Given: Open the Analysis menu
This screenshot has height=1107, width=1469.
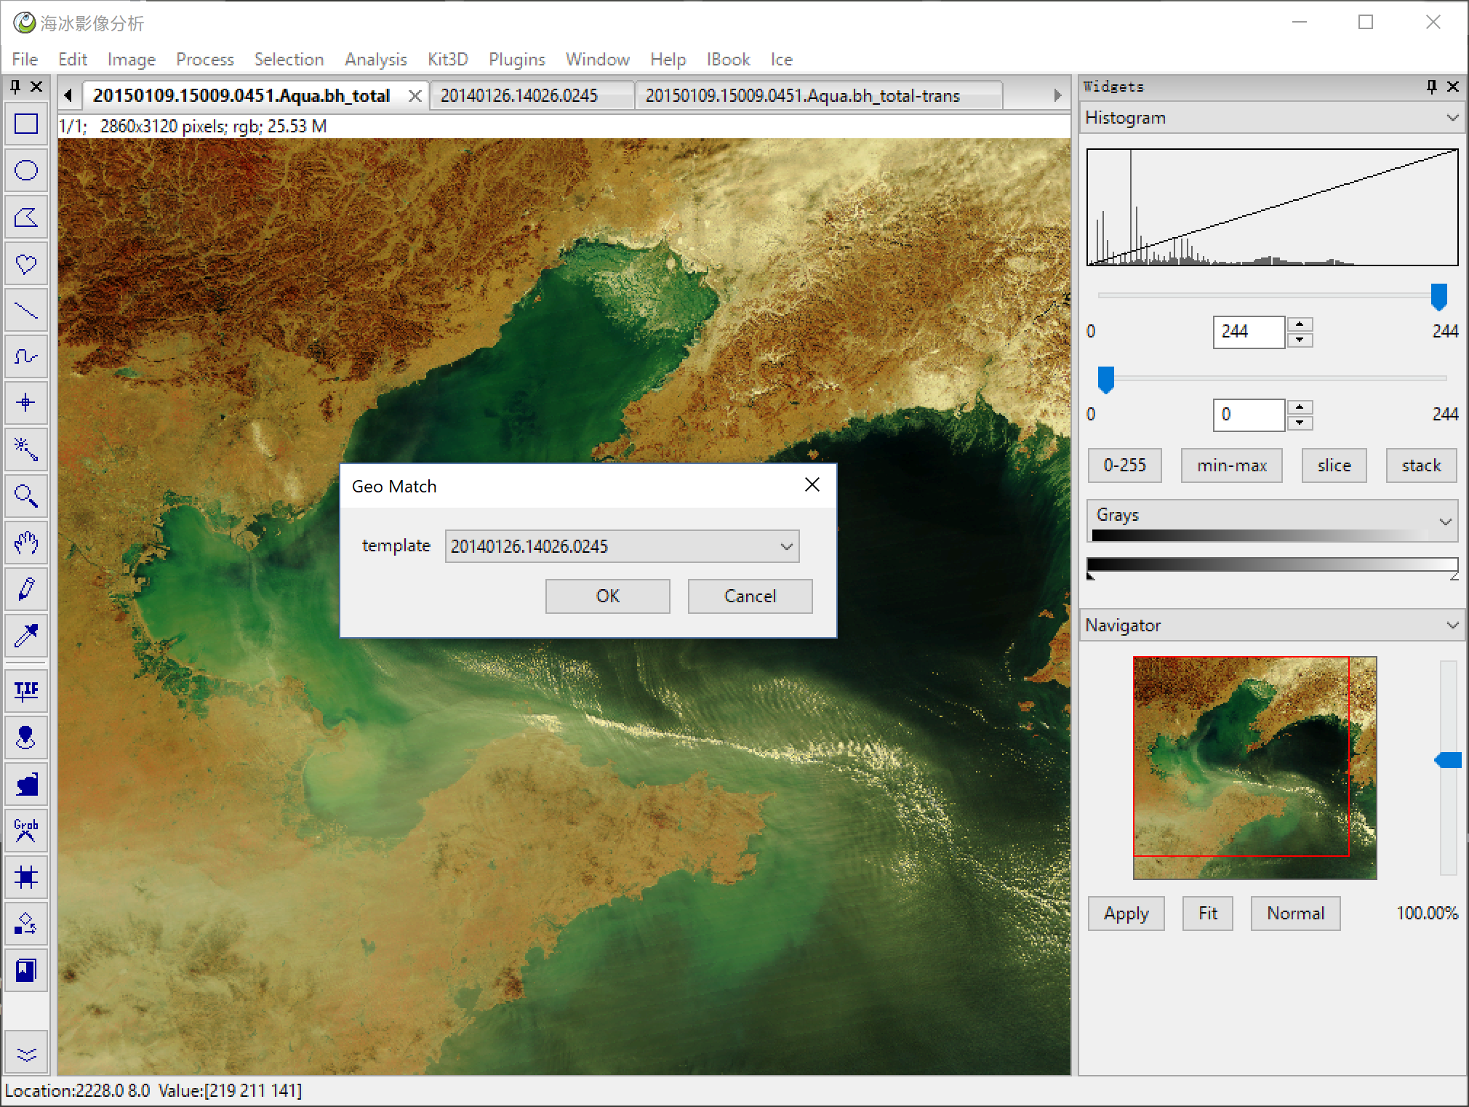Looking at the screenshot, I should tap(375, 60).
